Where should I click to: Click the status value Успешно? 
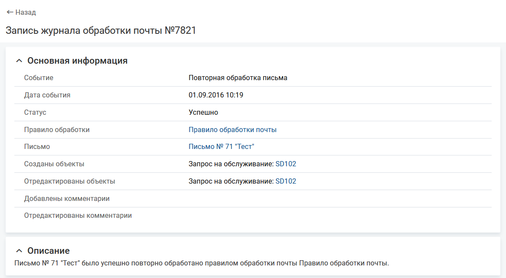(x=203, y=112)
